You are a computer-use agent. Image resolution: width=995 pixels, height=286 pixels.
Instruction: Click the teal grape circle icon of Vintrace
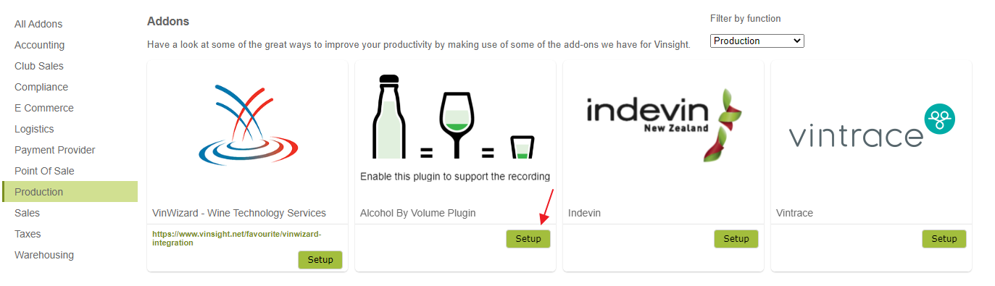tap(940, 118)
